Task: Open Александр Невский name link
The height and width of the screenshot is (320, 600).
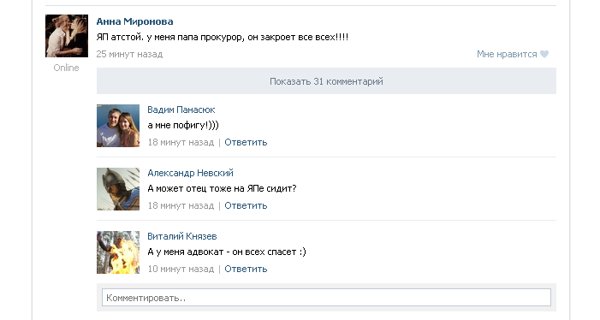Action: [x=190, y=173]
